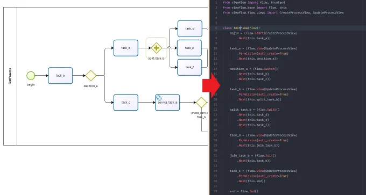
Task: Click code line 'from viewflow import flow, frontend'
Action: [x=254, y=3]
